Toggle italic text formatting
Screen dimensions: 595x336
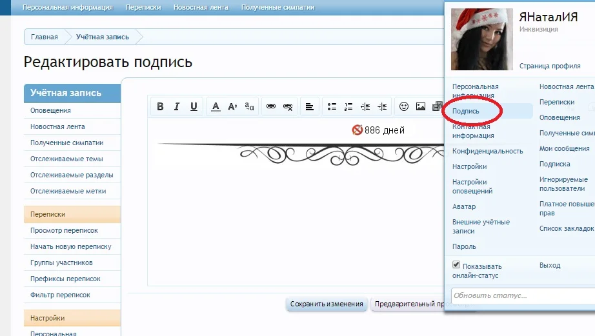(x=176, y=106)
